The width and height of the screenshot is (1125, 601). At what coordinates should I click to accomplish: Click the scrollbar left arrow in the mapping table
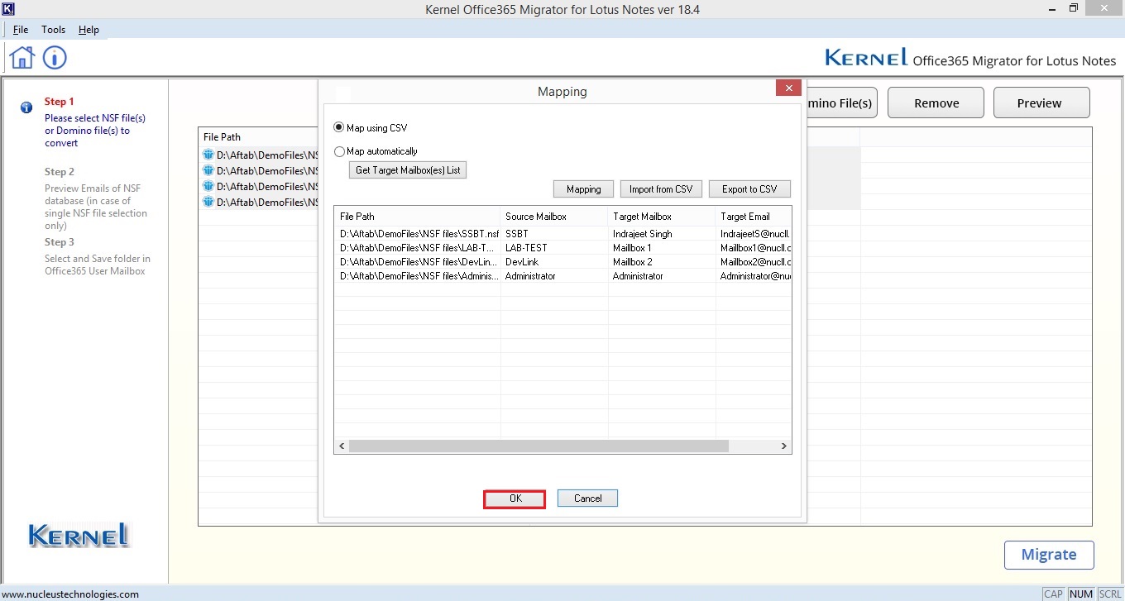[342, 446]
